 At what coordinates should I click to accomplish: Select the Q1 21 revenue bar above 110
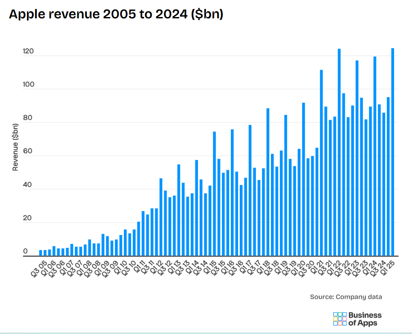point(321,163)
